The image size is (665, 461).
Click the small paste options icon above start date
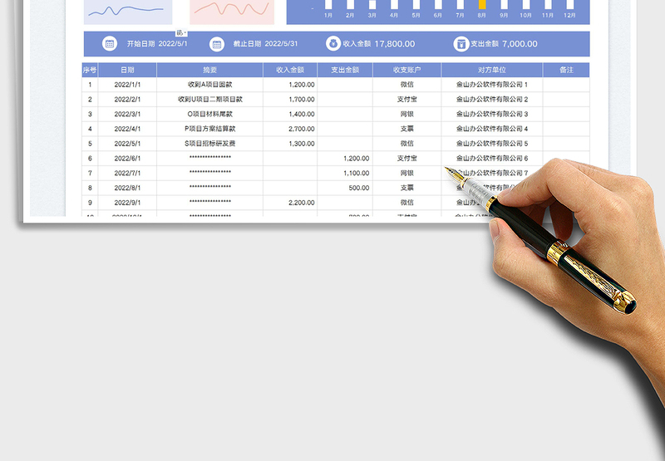[x=180, y=33]
